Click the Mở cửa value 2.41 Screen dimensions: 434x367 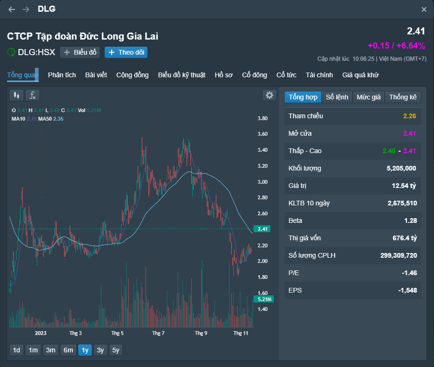click(409, 133)
